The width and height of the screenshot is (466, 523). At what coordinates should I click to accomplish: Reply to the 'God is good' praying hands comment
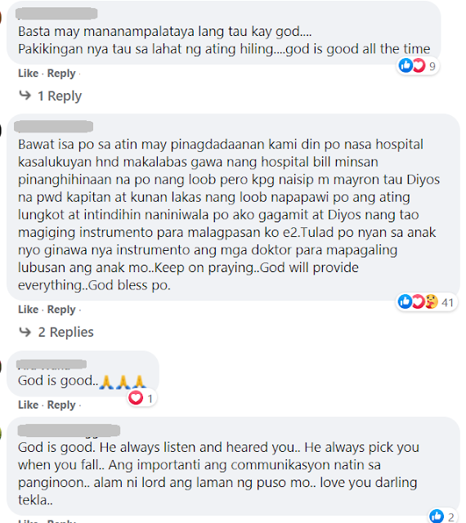click(61, 405)
